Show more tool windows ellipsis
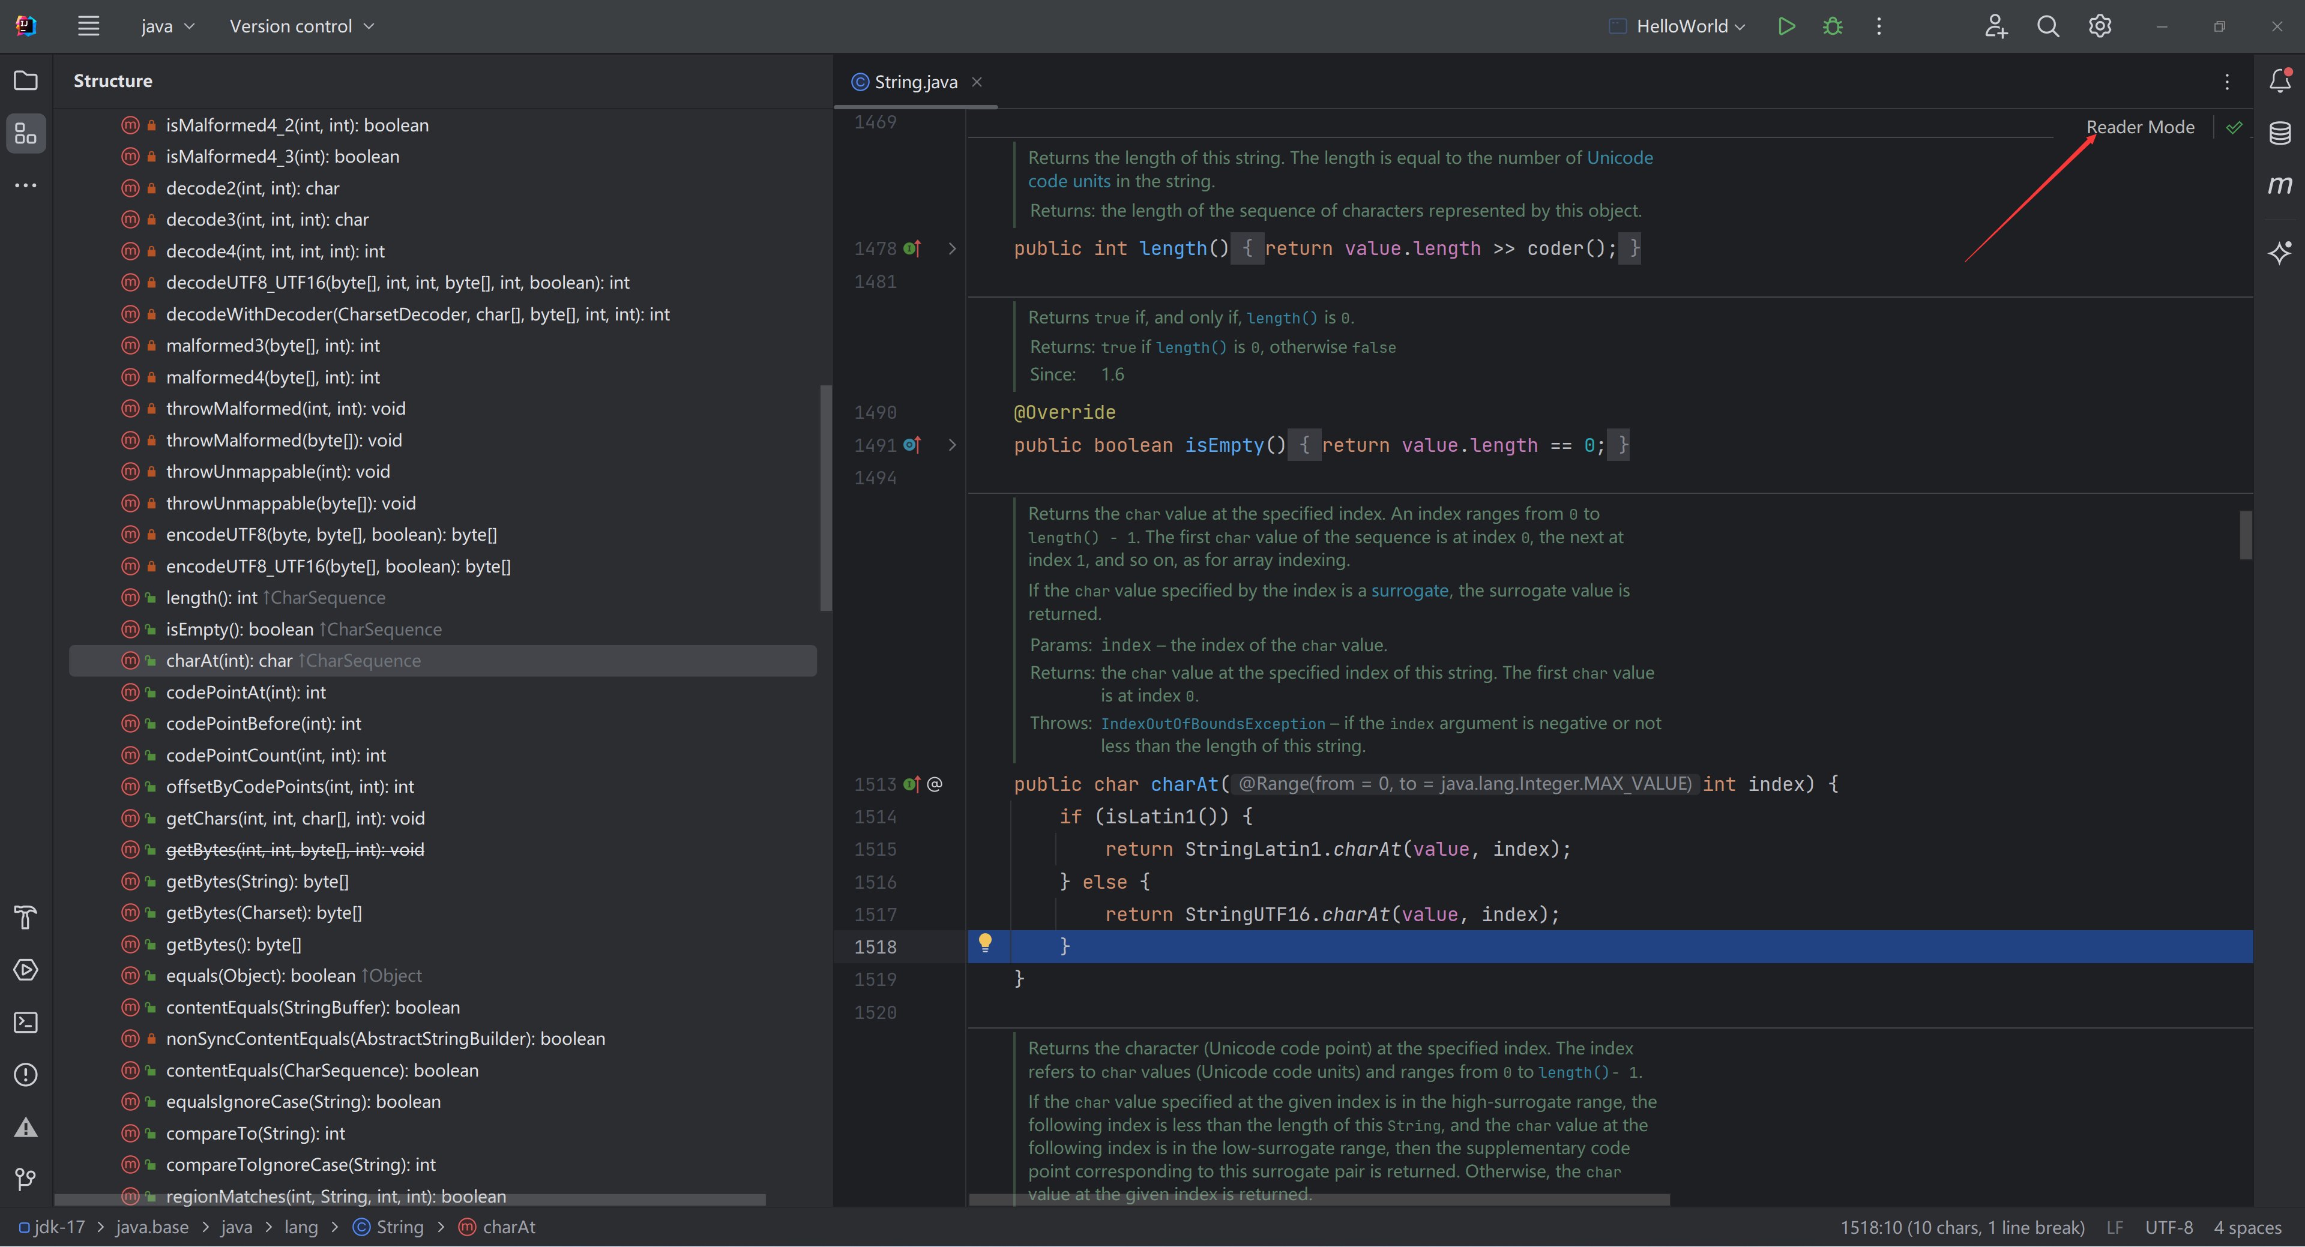 [26, 185]
